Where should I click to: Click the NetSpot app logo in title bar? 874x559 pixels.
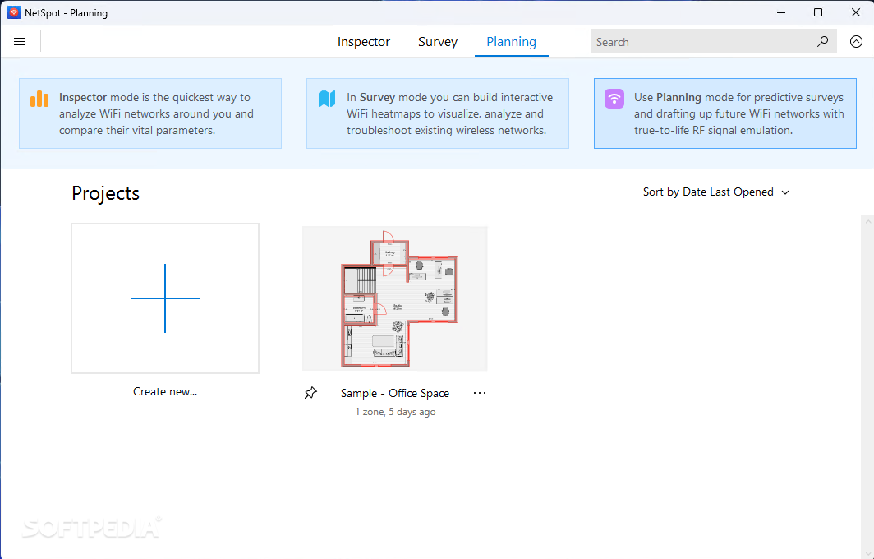(x=13, y=12)
